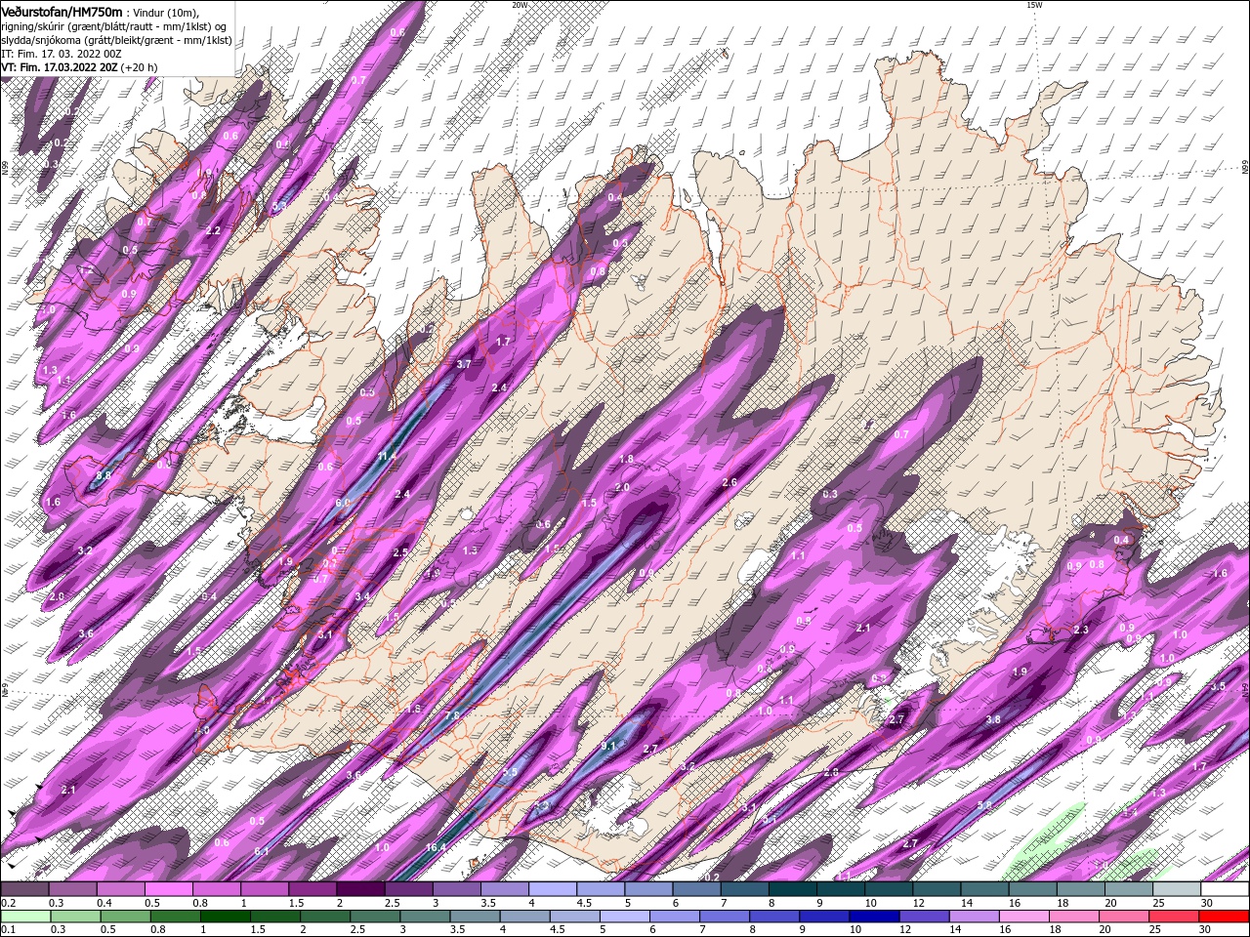Screen dimensions: 1250x937
Task: Click the pale grey swatch after 30 in the upper legend
Action: [x=1227, y=889]
